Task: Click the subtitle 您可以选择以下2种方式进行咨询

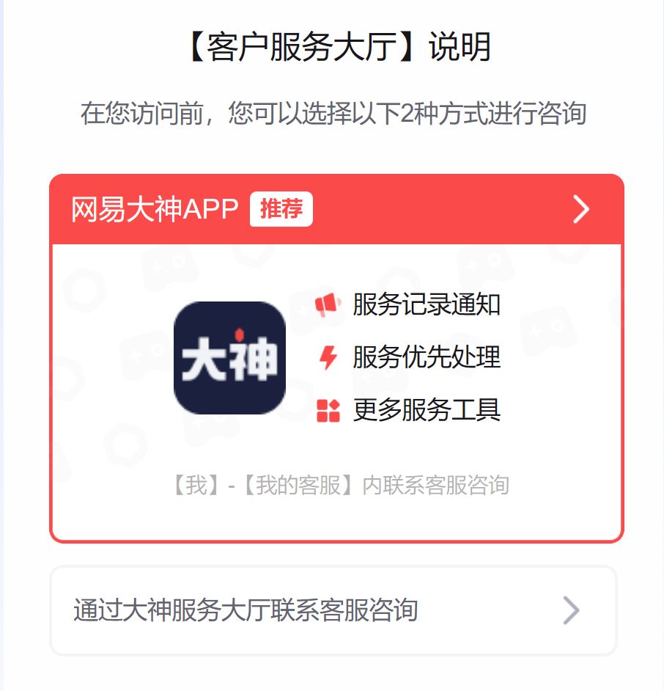Action: (407, 113)
